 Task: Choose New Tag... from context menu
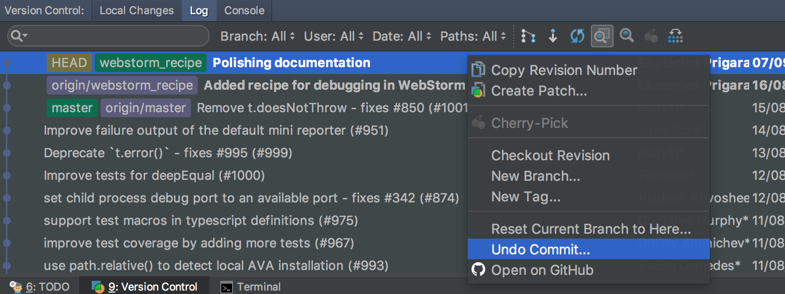[589, 196]
